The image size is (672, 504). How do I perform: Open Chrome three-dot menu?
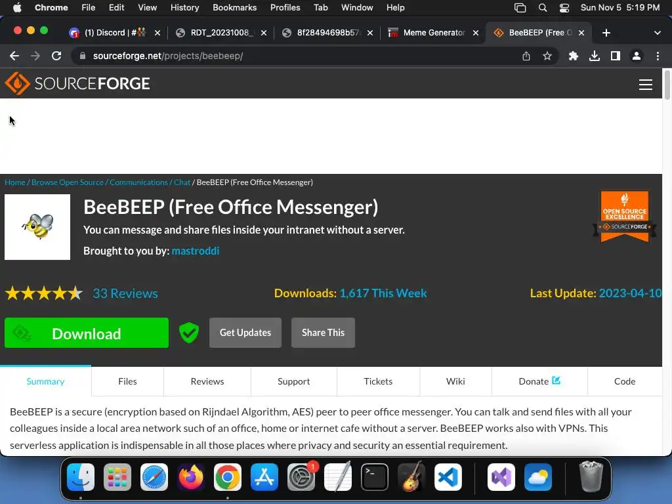pyautogui.click(x=658, y=56)
